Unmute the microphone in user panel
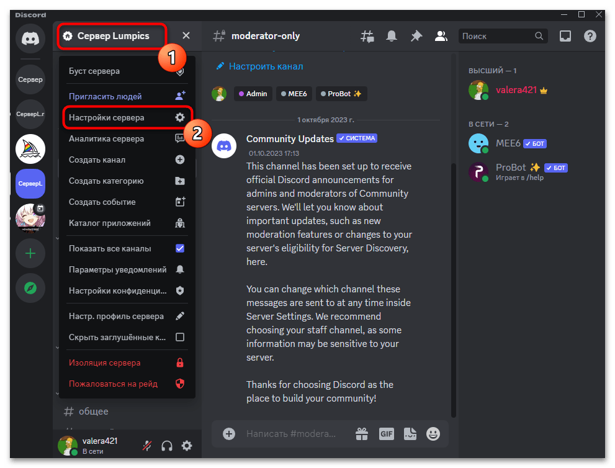 (147, 446)
